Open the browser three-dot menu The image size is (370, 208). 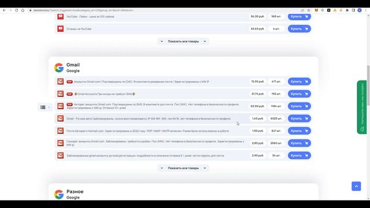pos(366,10)
